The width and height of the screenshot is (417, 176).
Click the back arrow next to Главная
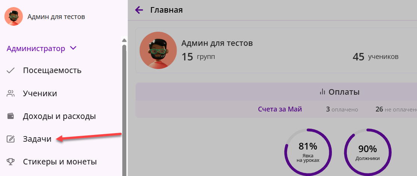139,10
